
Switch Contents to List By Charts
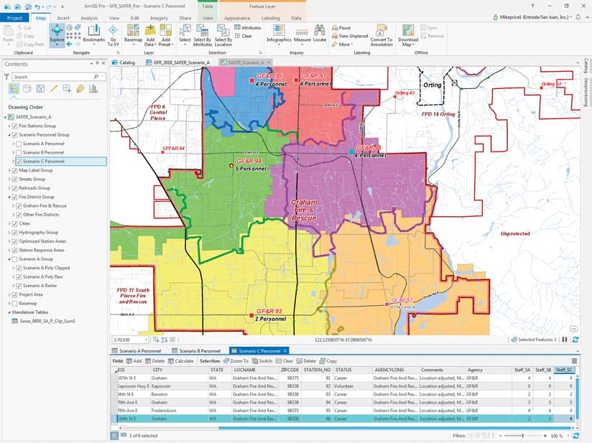[x=93, y=89]
